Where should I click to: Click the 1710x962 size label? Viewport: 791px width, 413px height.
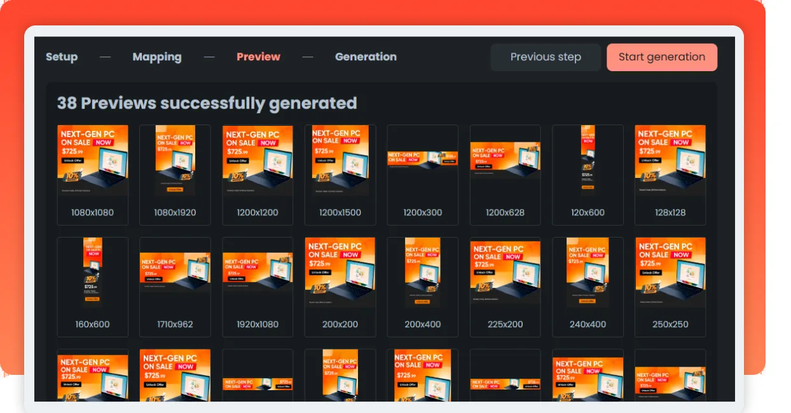click(x=175, y=324)
